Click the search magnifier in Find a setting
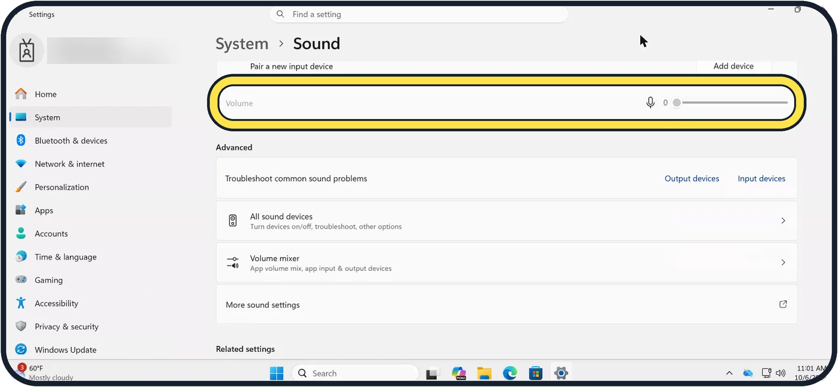The height and width of the screenshot is (387, 838). [281, 14]
